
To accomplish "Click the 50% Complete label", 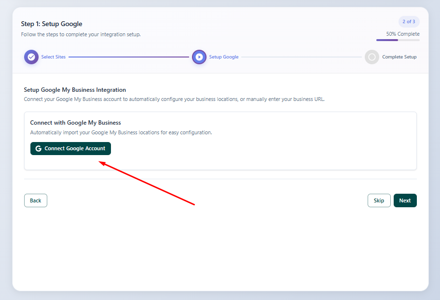I will (403, 34).
